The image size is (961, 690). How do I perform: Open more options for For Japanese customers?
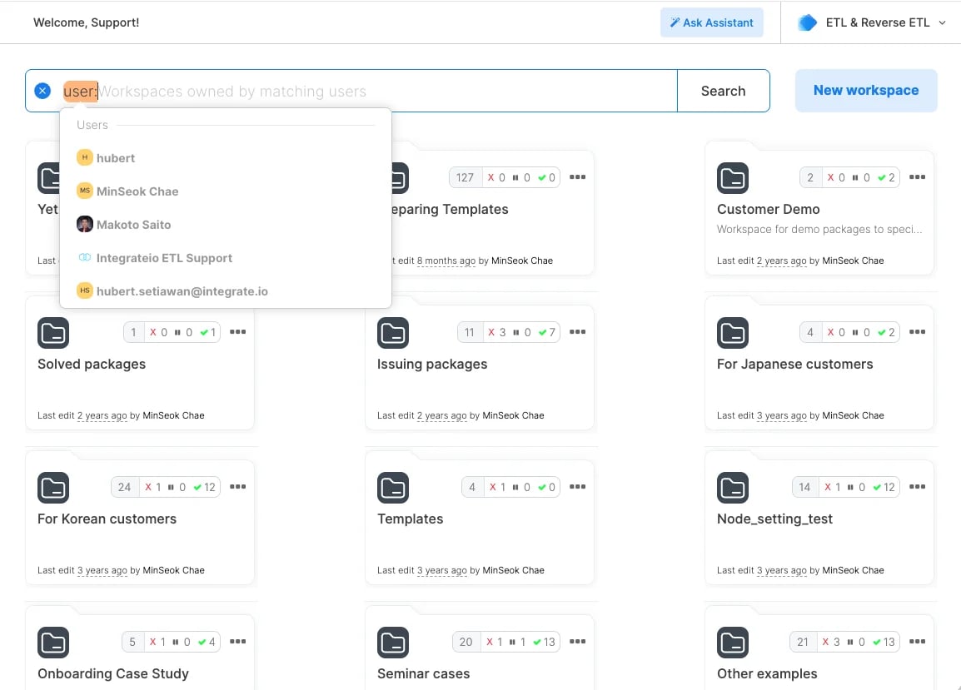[x=917, y=331]
